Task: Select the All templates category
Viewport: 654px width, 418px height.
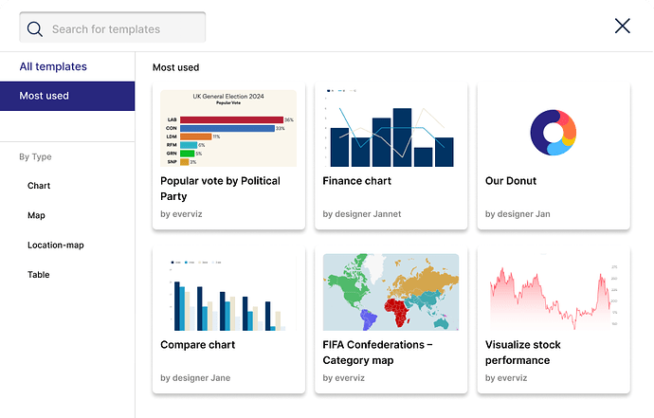Action: click(53, 66)
